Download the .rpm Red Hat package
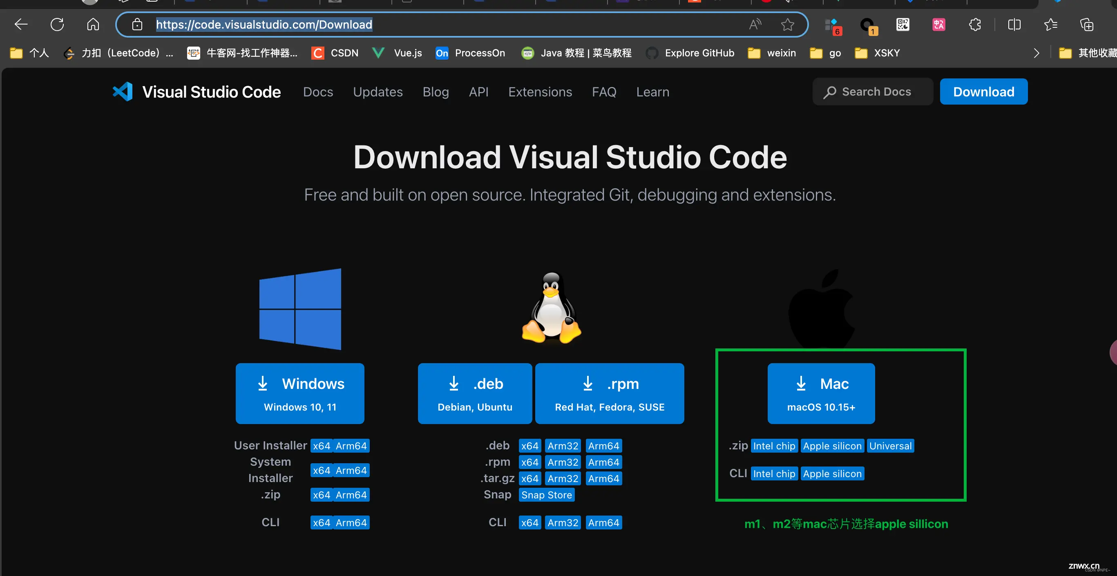 tap(610, 393)
